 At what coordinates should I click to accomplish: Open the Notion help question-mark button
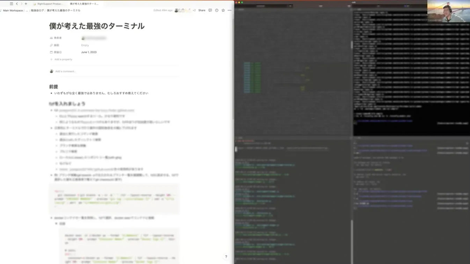click(x=226, y=256)
